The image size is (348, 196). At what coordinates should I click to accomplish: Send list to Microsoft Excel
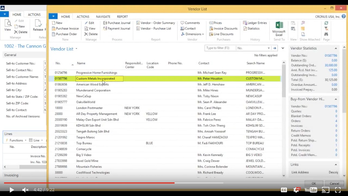click(279, 29)
